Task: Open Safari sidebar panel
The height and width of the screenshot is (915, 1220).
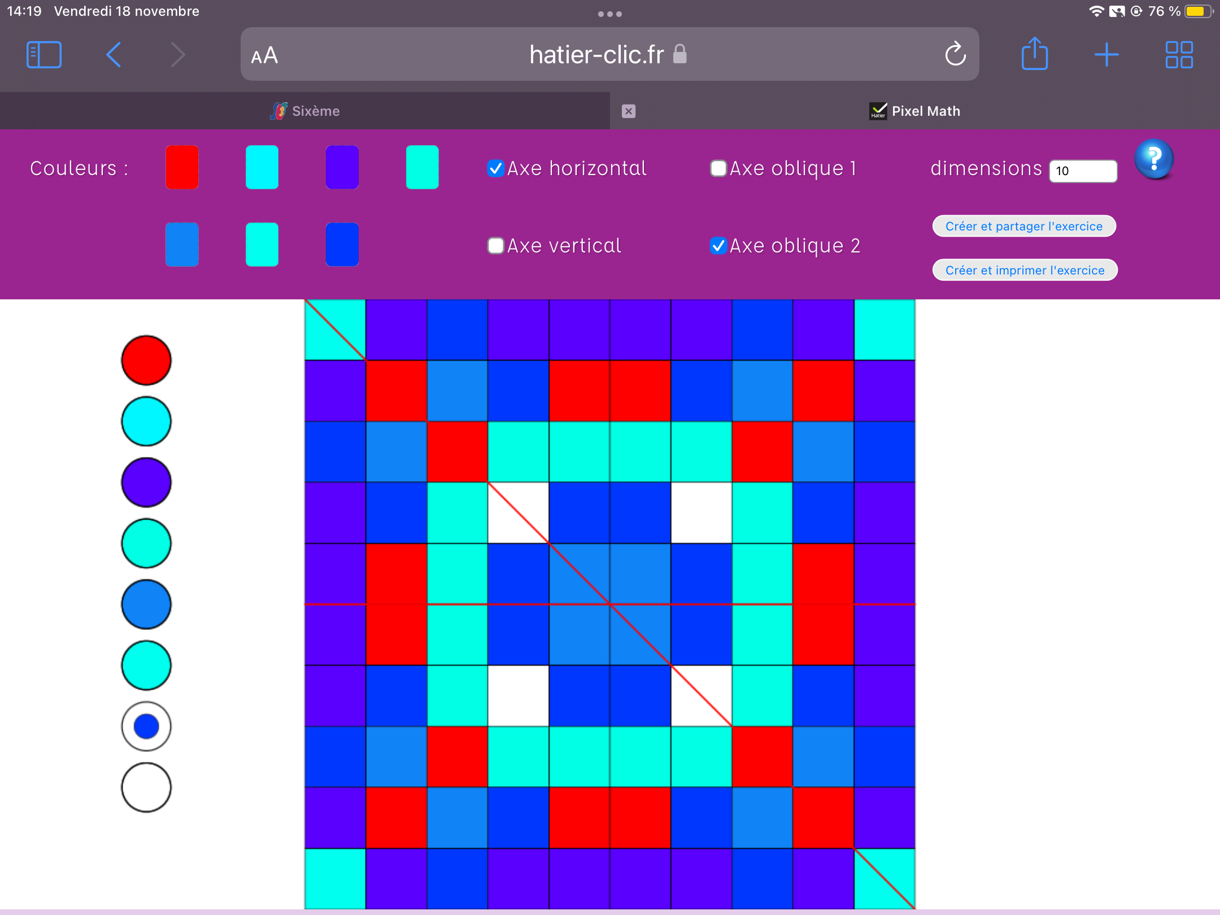Action: (44, 55)
